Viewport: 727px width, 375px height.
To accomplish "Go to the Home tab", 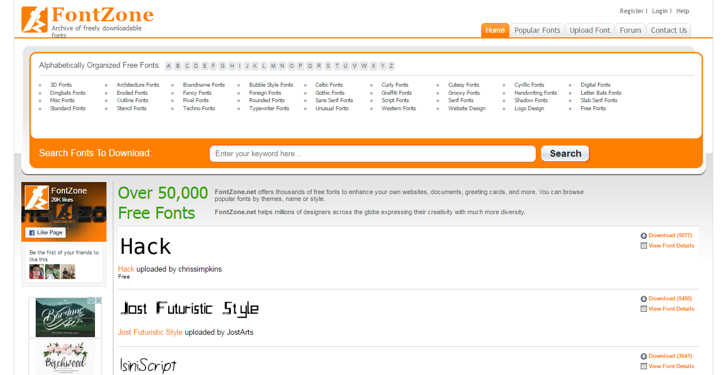I will tap(495, 30).
